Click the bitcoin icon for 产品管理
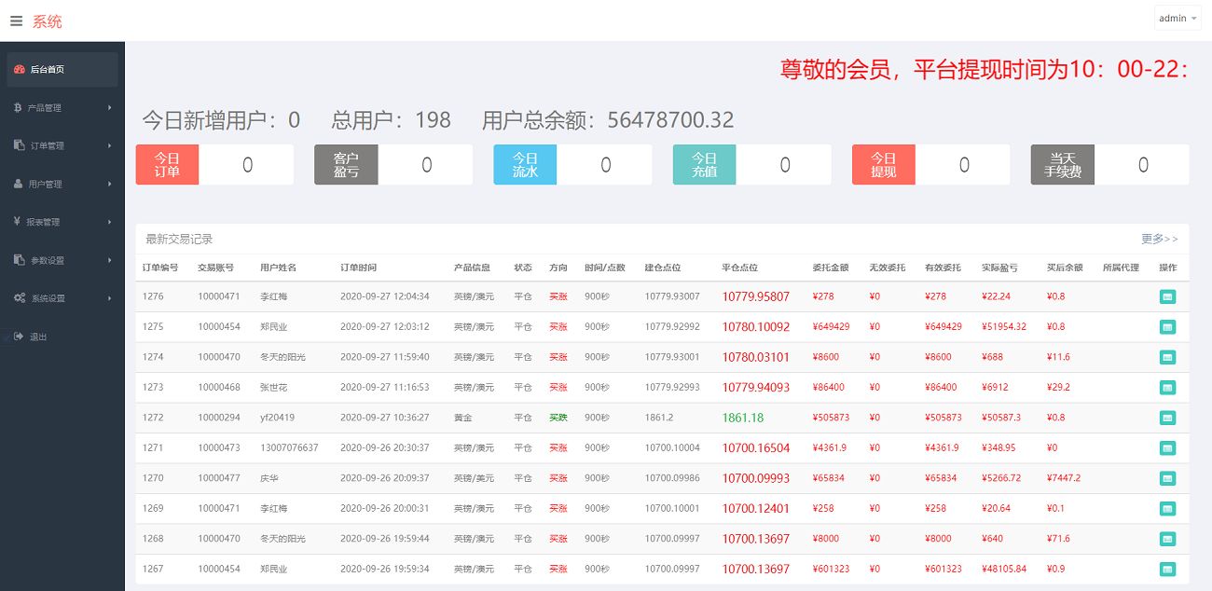Viewport: 1212px width, 591px height. [x=18, y=108]
